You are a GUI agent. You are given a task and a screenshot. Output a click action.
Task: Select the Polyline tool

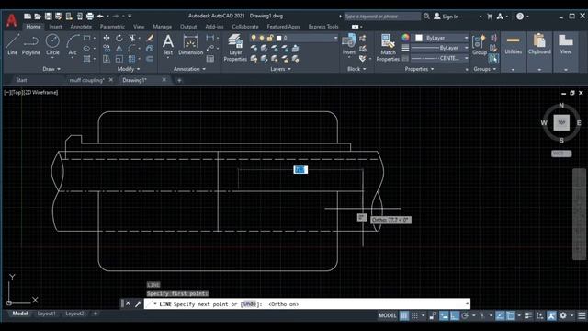(x=30, y=45)
